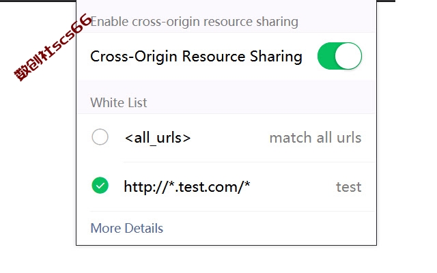Screen dimensions: 437x273
Task: Click the Enable cross-origin resource sharing heading
Action: point(194,22)
